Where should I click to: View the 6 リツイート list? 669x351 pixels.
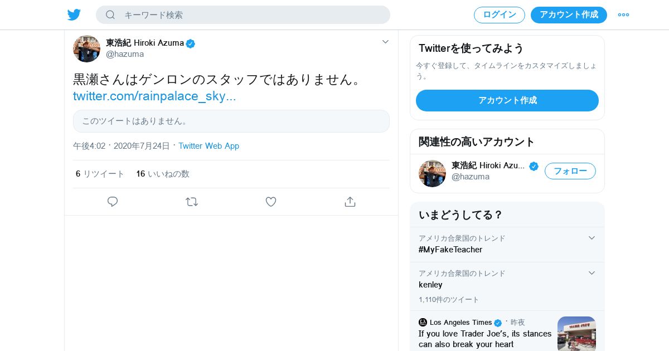point(100,174)
